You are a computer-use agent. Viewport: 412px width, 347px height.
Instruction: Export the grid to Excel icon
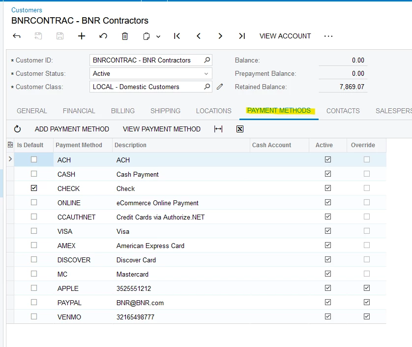pos(240,129)
